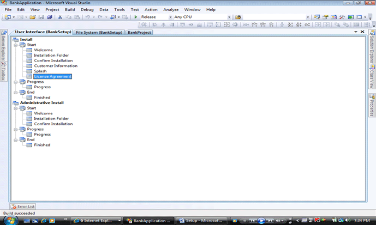The height and width of the screenshot is (225, 376).
Task: Open the Class View side tab
Action: click(x=372, y=77)
